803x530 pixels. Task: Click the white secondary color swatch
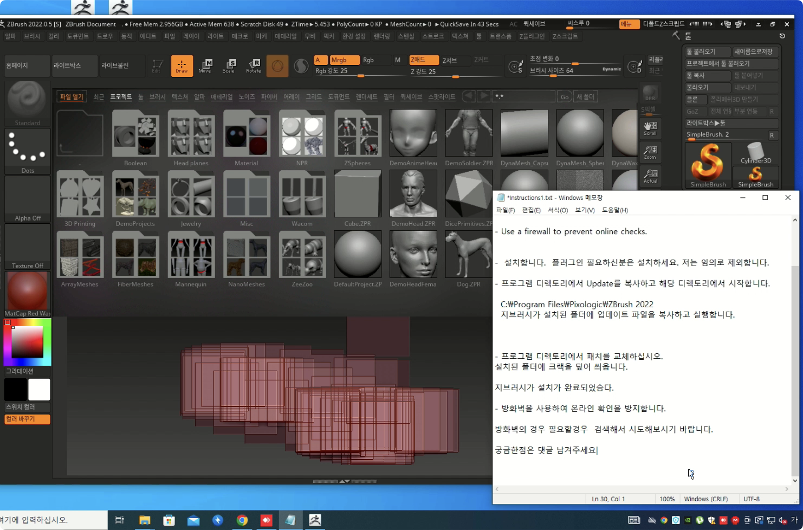pos(39,389)
